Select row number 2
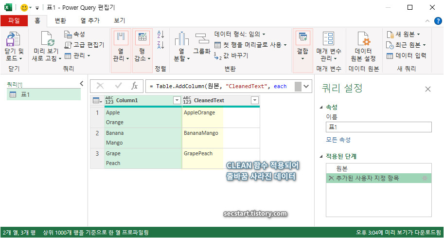This screenshot has height=238, width=444. [97, 138]
